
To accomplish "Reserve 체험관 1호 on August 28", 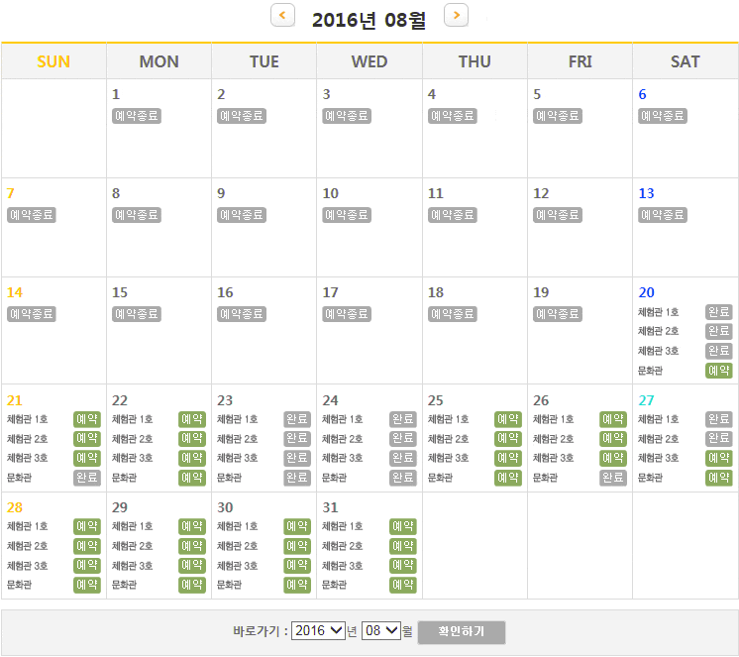I will 87,526.
